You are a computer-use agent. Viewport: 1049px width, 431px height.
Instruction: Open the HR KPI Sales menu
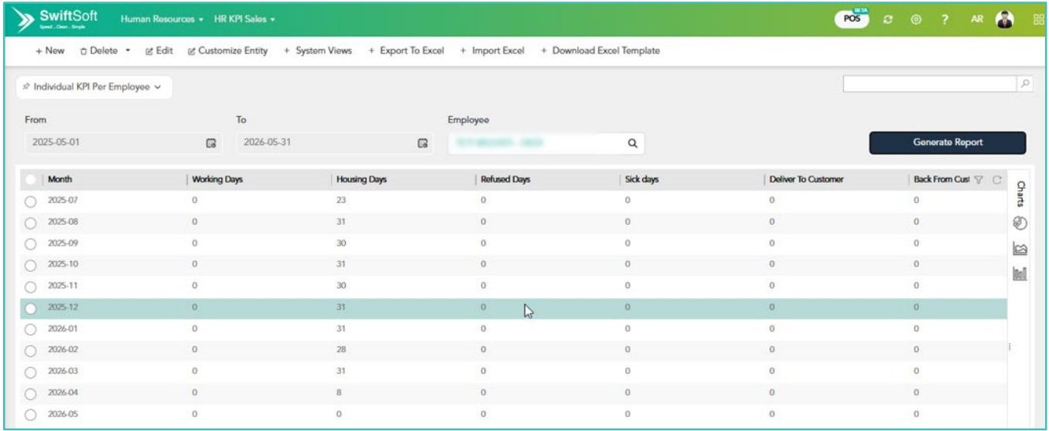tap(244, 19)
